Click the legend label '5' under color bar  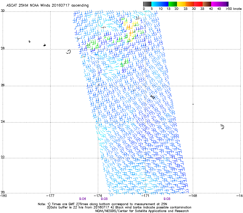point(152,9)
